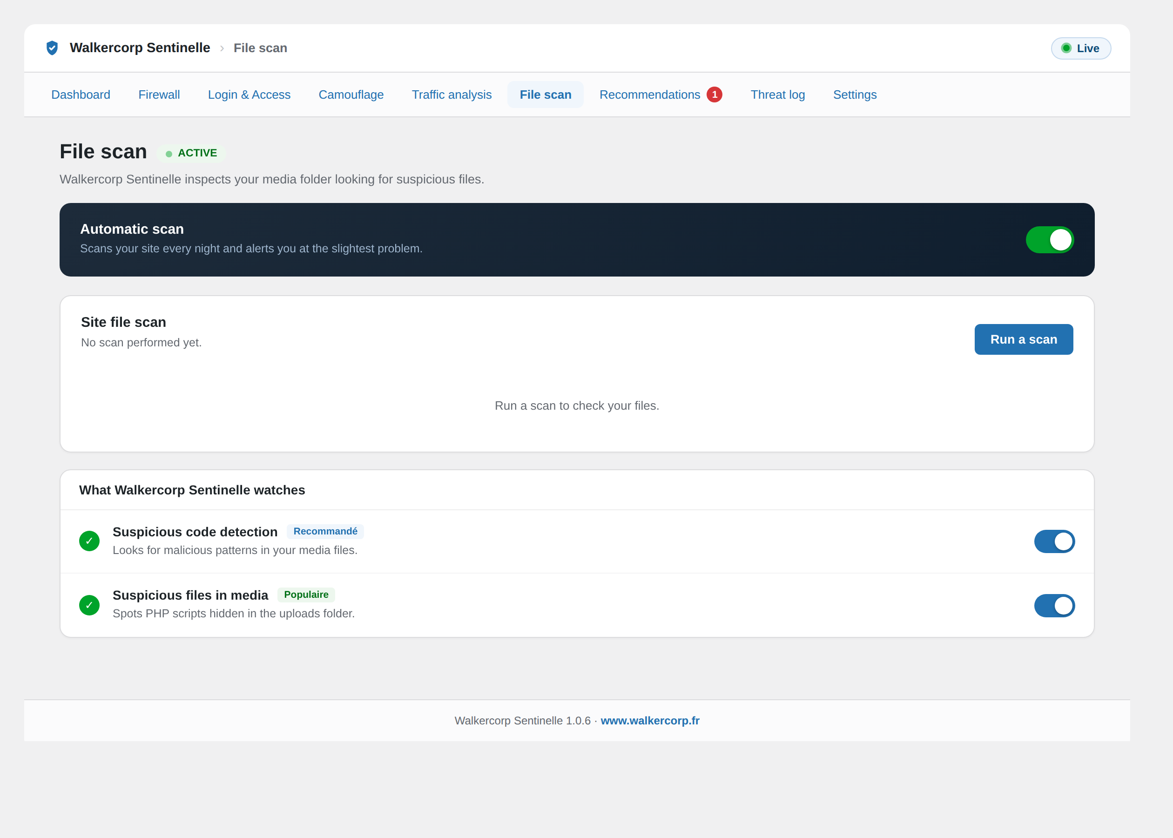Image resolution: width=1173 pixels, height=838 pixels.
Task: Click 'Looks for malicious patterns in your media files.'
Action: [235, 550]
